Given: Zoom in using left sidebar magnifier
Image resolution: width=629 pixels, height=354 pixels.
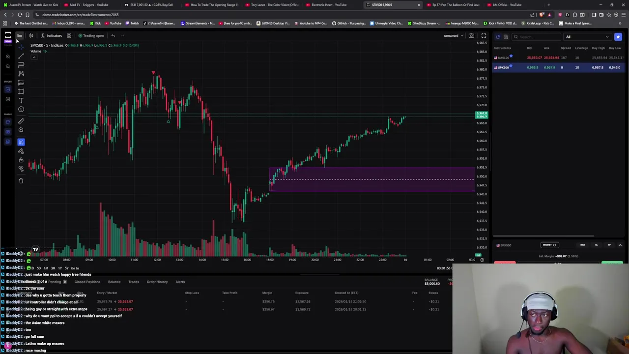Looking at the screenshot, I should pyautogui.click(x=7, y=57).
